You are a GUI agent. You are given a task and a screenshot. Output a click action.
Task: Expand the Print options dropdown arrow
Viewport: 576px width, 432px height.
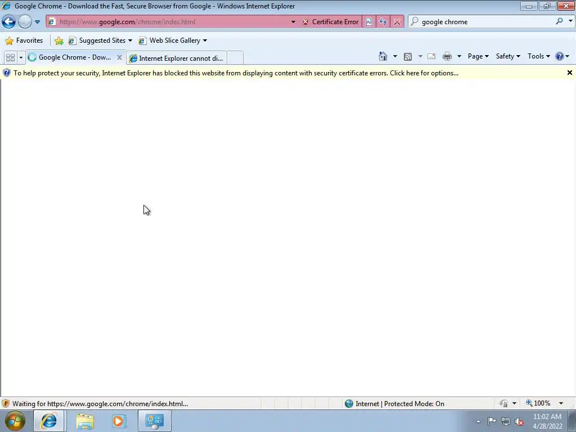click(459, 56)
